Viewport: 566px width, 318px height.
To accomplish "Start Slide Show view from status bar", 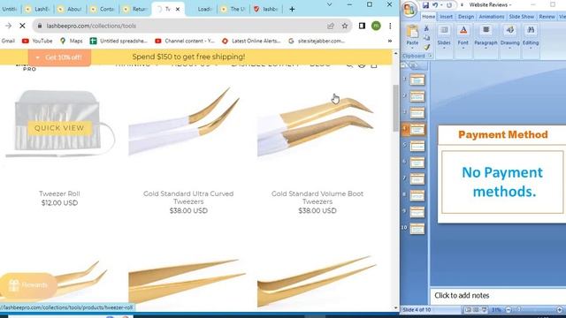I will (484, 310).
